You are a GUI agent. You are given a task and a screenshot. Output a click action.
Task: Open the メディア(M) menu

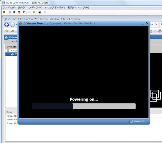pyautogui.click(x=36, y=8)
